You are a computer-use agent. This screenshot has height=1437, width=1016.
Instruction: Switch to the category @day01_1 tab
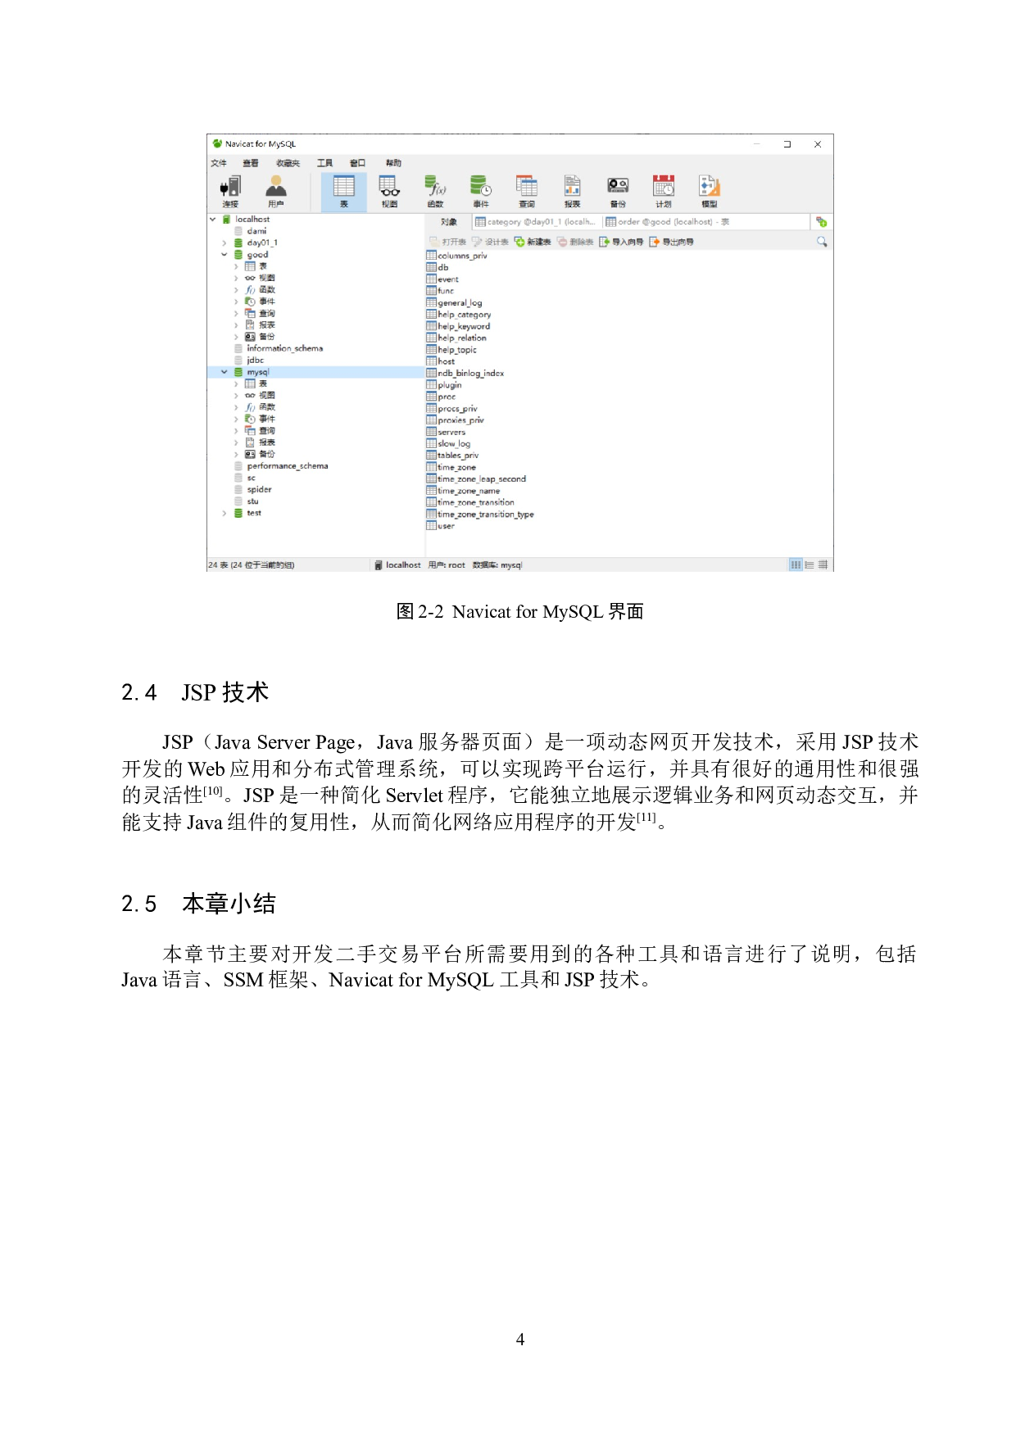(536, 222)
